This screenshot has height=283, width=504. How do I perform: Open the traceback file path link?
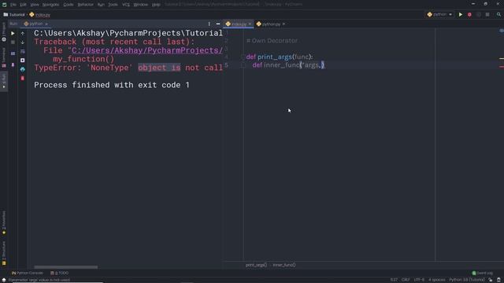click(x=147, y=50)
